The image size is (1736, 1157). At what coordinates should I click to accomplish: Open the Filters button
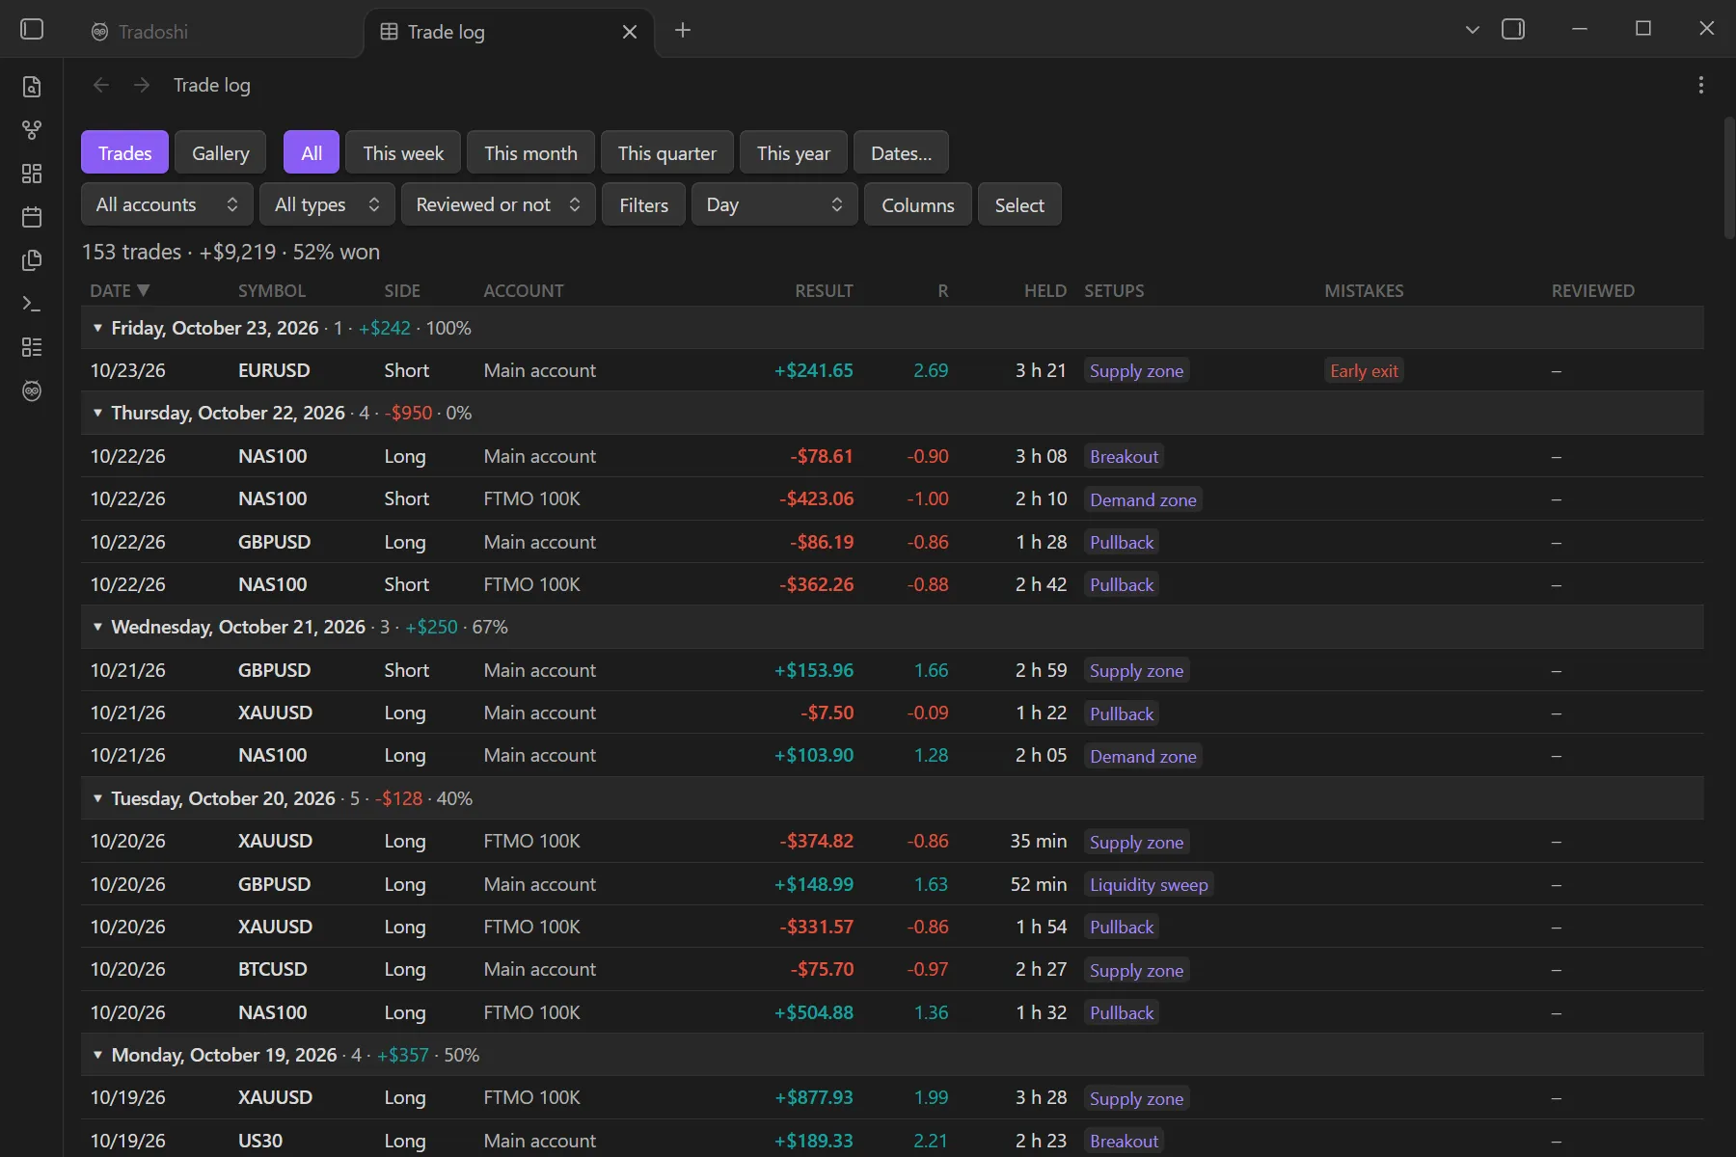[x=643, y=204]
